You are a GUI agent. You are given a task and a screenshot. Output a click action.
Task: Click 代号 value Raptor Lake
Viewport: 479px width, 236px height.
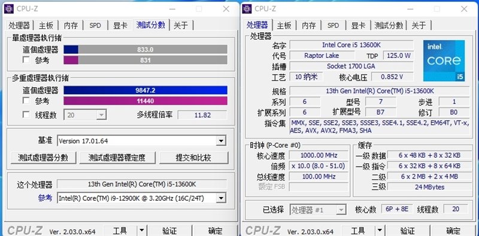(x=322, y=56)
